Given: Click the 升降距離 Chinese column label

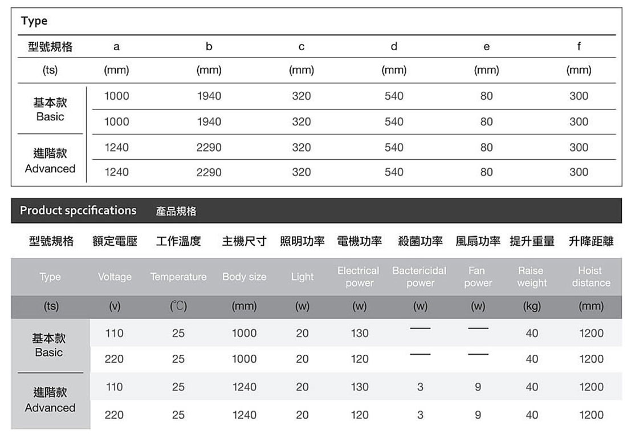Looking at the screenshot, I should point(591,241).
